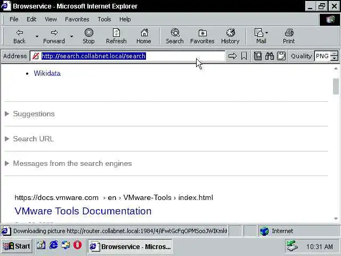
Task: Go to the Home page
Action: coord(144,36)
